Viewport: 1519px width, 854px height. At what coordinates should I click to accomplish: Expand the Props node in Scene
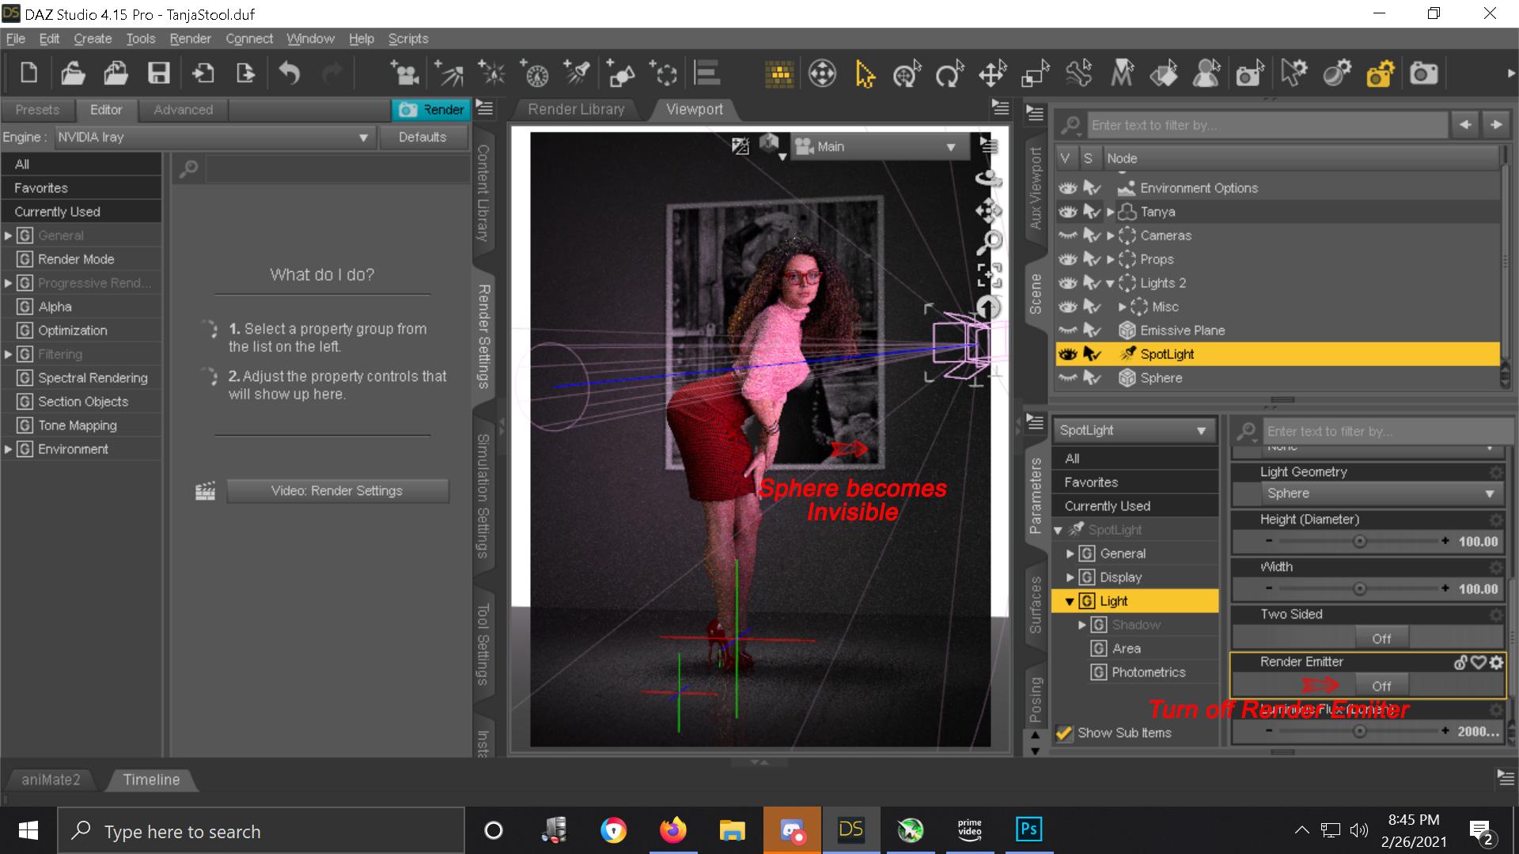coord(1110,259)
